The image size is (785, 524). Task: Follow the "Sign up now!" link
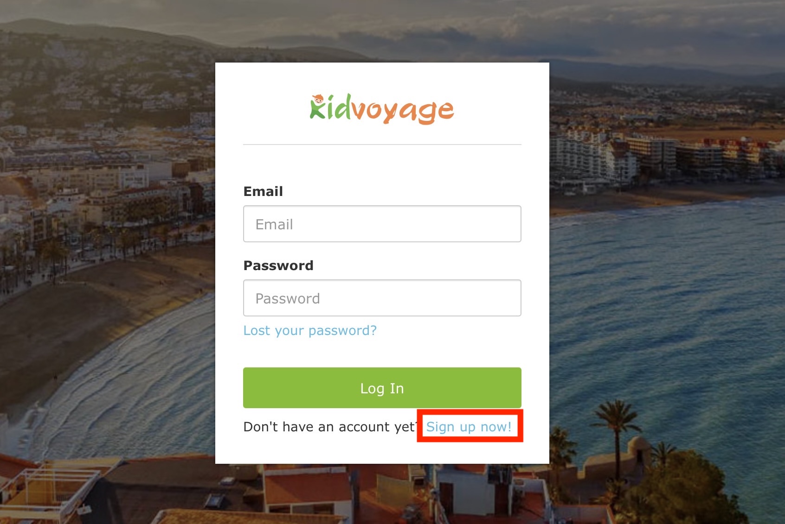[x=469, y=427]
